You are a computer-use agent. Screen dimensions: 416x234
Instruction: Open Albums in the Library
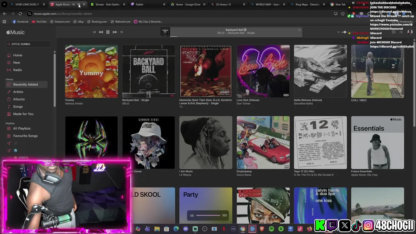click(x=19, y=99)
